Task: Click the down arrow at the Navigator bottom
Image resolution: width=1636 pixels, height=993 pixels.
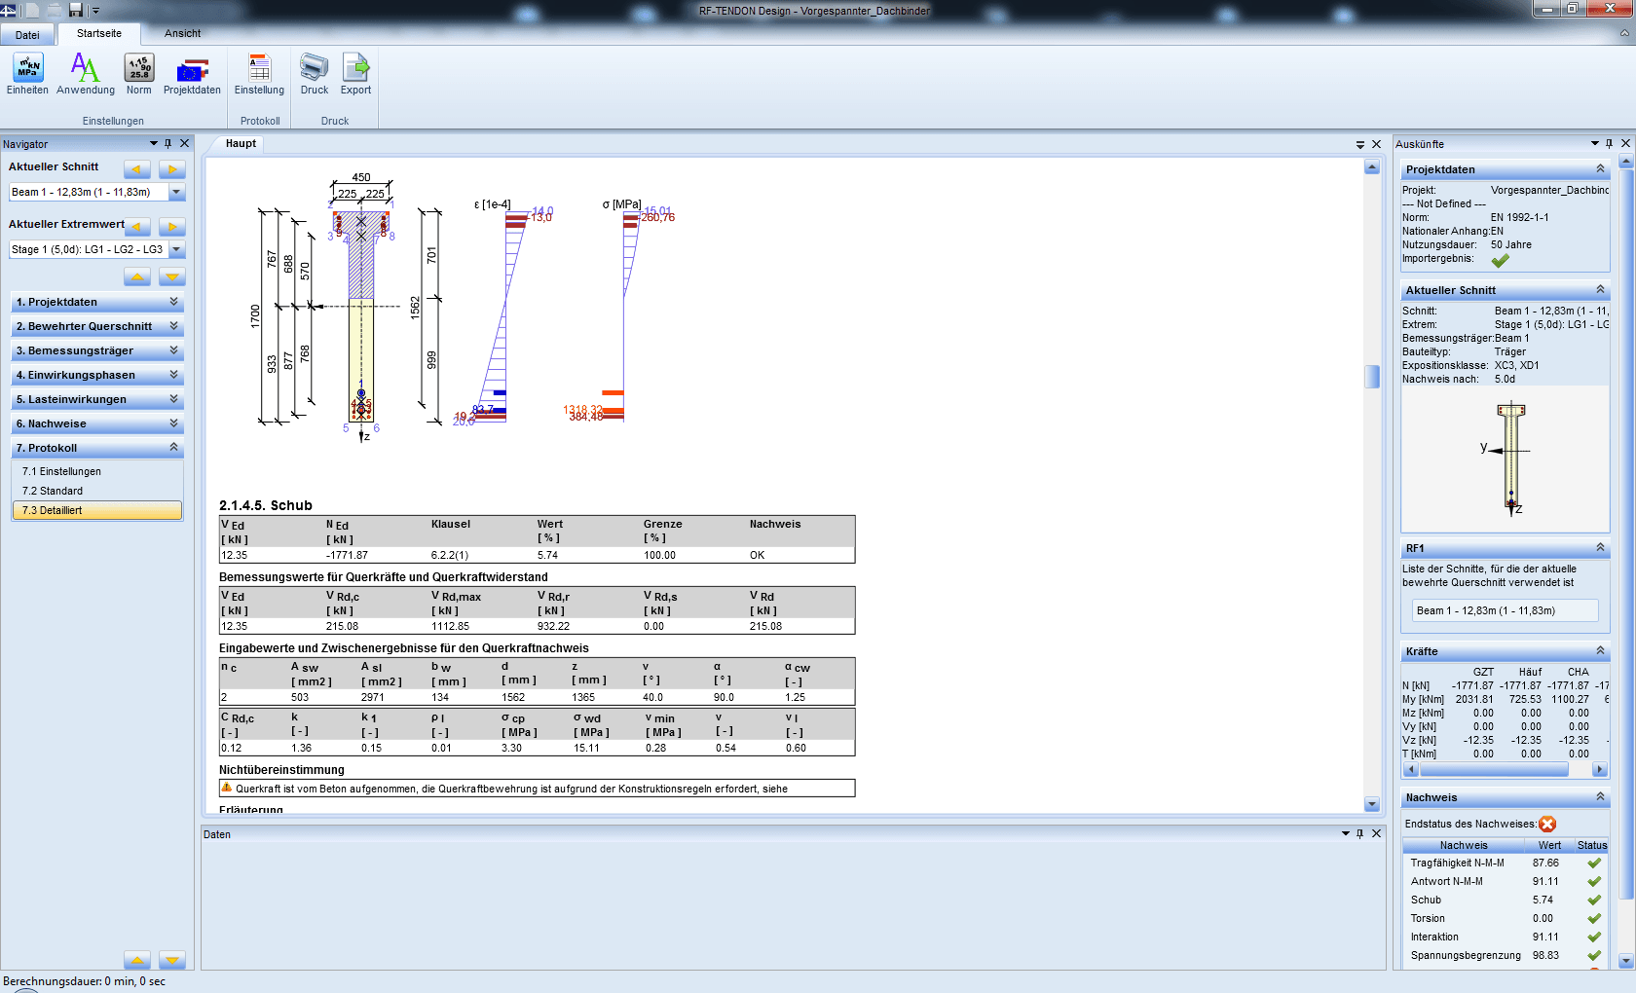Action: click(172, 960)
